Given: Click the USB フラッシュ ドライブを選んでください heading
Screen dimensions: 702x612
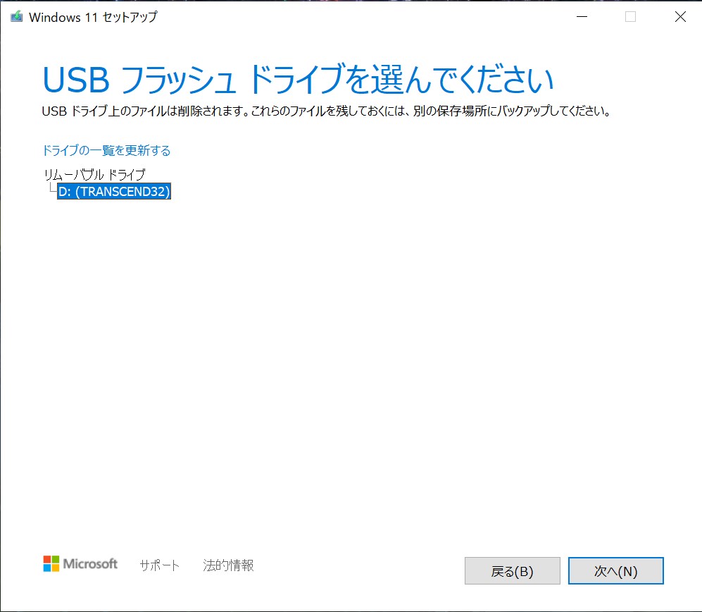Looking at the screenshot, I should (x=298, y=80).
